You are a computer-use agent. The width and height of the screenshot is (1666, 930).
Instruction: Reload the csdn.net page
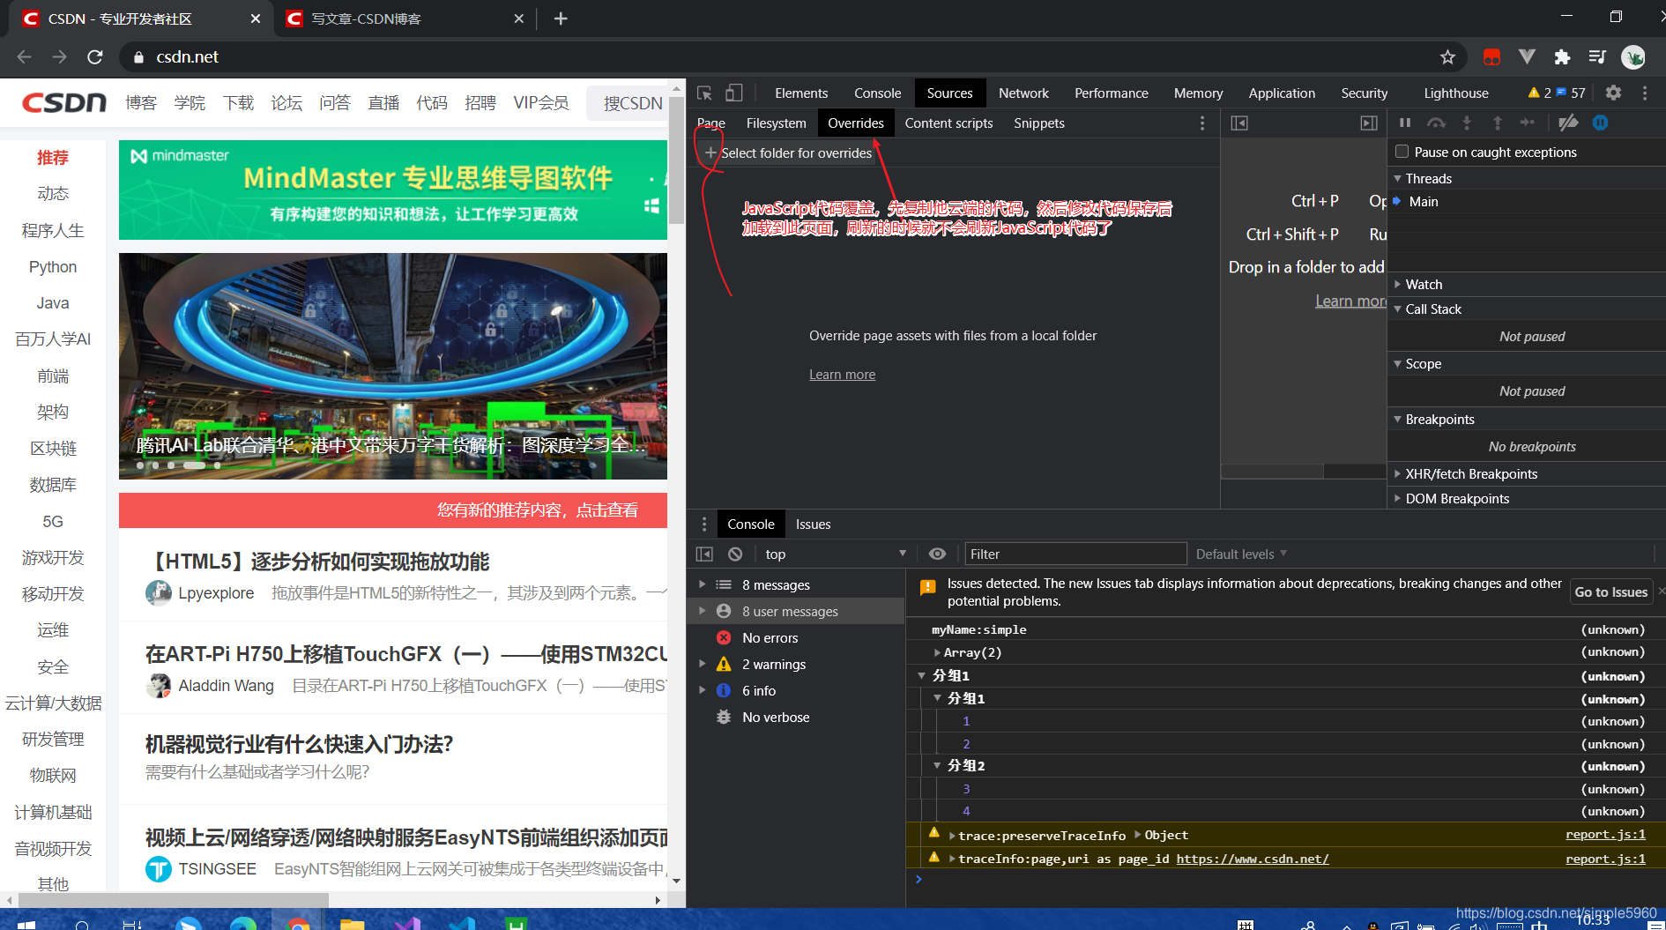(95, 56)
